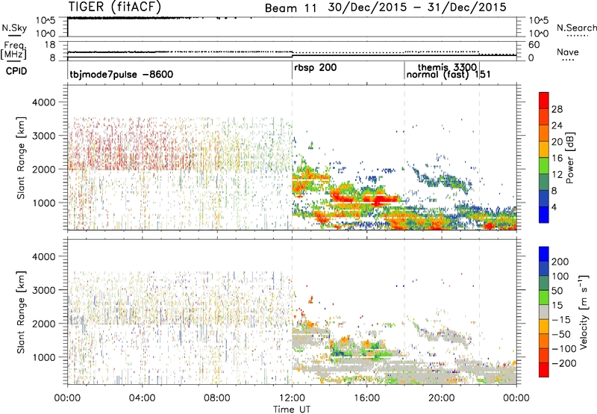
Task: Pick the grey -15 to 15 velocity segment
Action: click(x=544, y=312)
